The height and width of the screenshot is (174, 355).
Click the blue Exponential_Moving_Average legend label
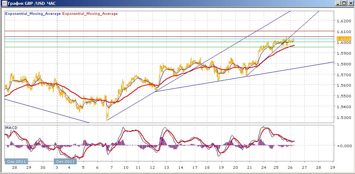[x=33, y=13]
